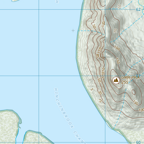144x144 pixels.
Task: Click the '255' peak elevation value
Action: (125, 82)
